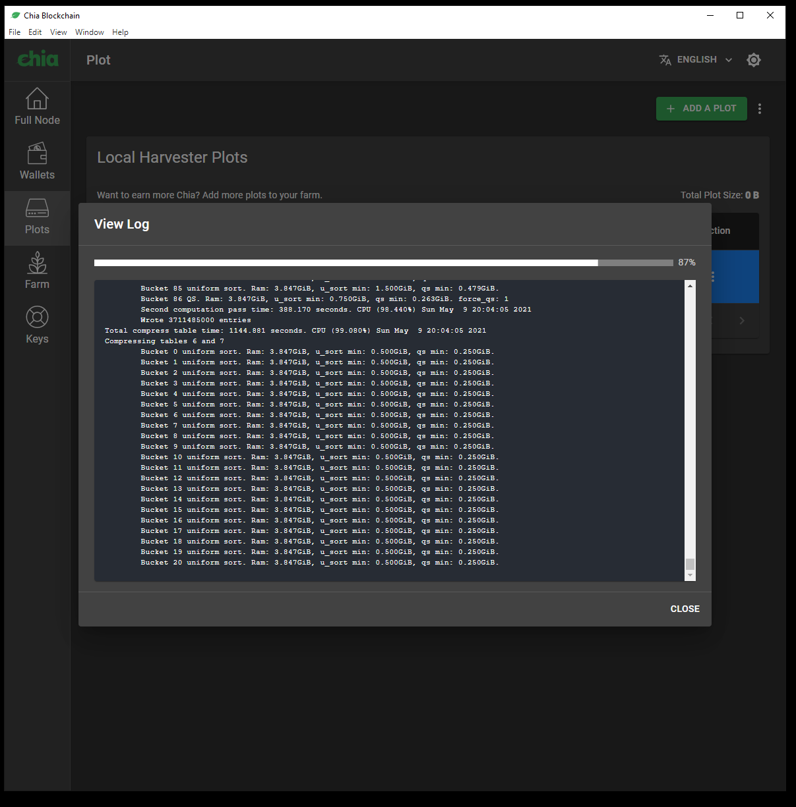The image size is (796, 807).
Task: Open the kebab menu beside ADD A PLOT
Action: [760, 108]
